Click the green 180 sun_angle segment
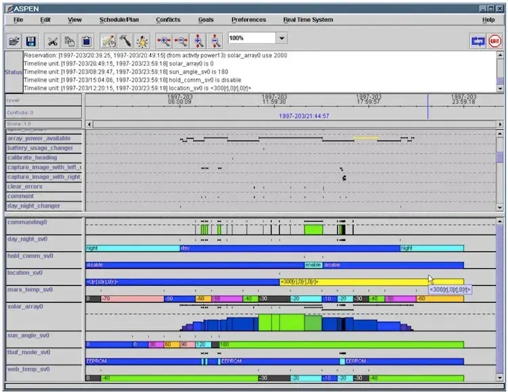 point(341,345)
